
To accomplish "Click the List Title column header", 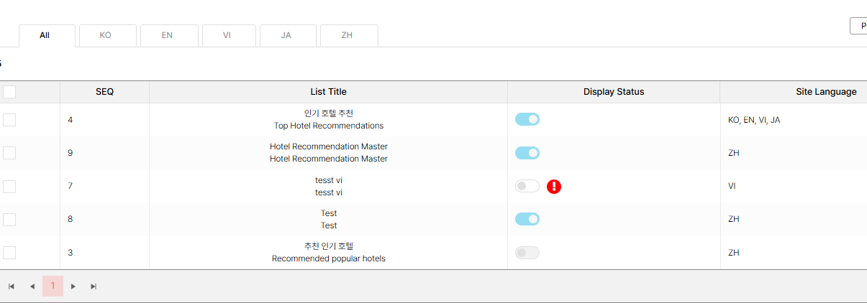I will (328, 92).
